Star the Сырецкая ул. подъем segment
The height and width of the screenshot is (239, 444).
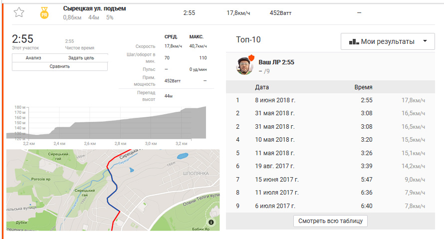click(x=19, y=12)
